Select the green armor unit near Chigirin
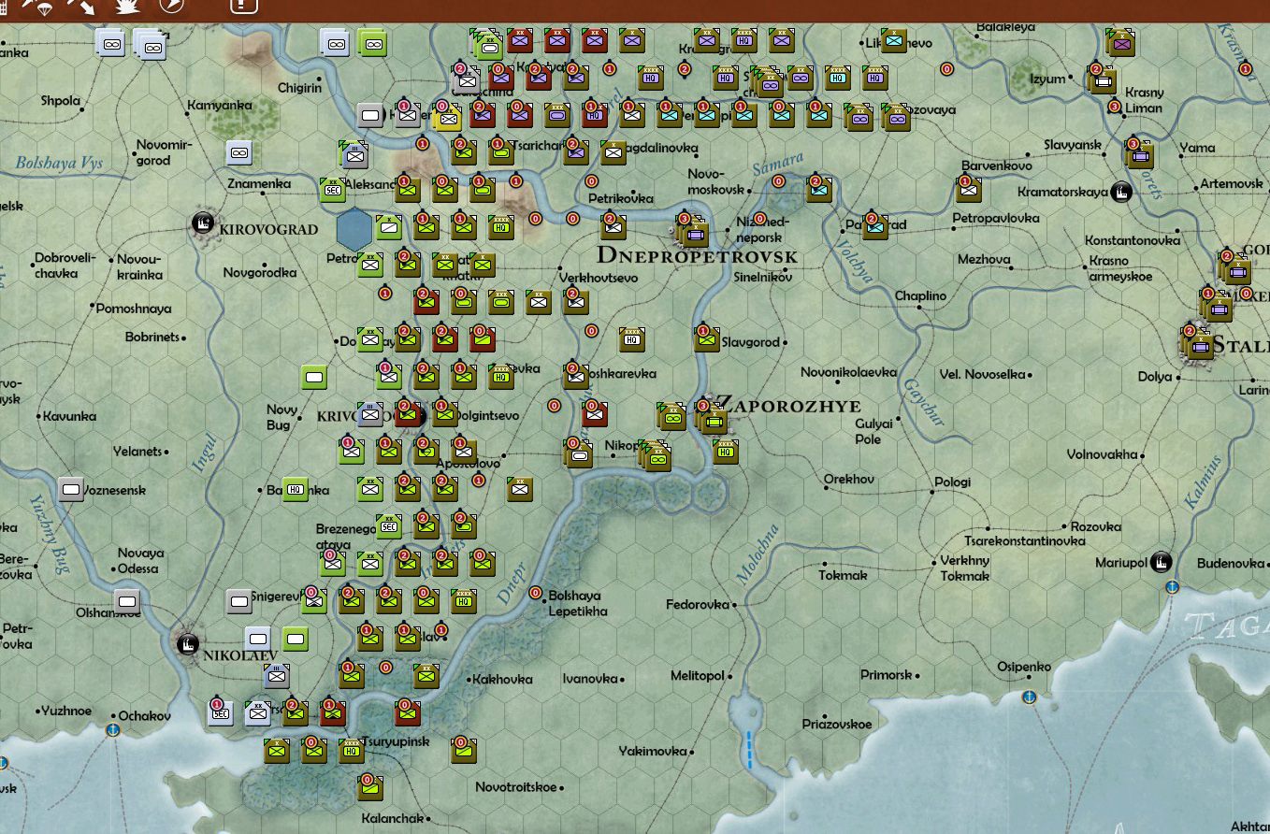This screenshot has height=834, width=1270. 372,43
